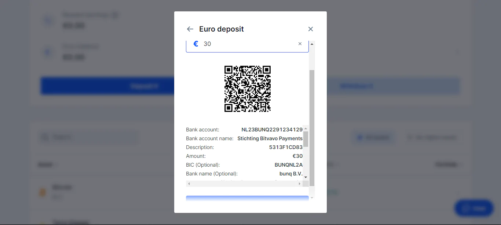
Task: Click the deposit QR code
Action: pos(248,89)
